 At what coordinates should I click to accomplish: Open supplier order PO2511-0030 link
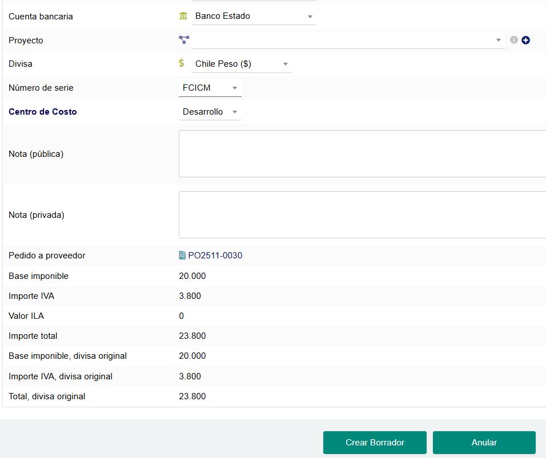pyautogui.click(x=215, y=256)
